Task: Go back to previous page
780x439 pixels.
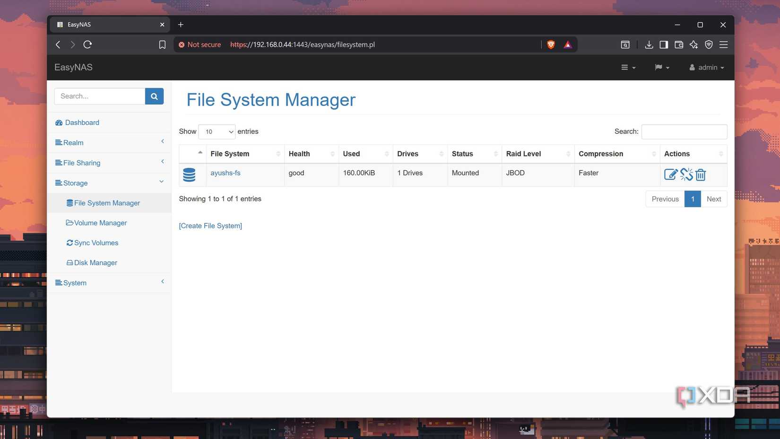Action: pos(58,44)
